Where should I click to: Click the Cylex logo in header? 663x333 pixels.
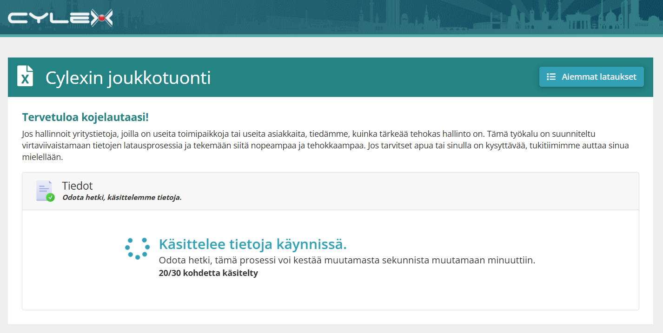pos(60,18)
